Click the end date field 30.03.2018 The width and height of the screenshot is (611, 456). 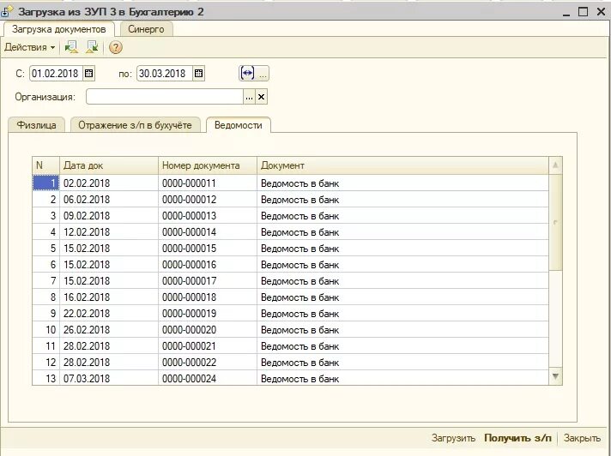click(x=164, y=73)
